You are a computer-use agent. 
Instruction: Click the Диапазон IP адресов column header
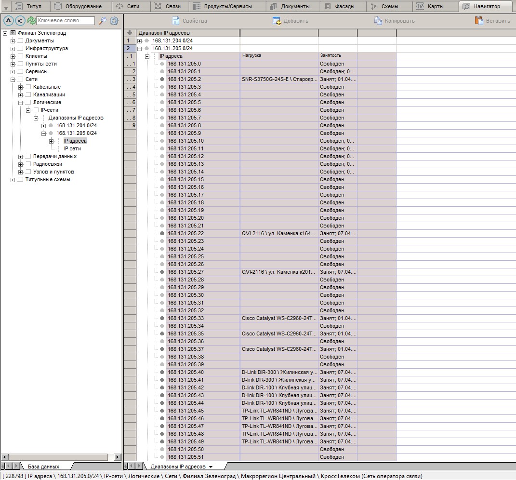point(188,33)
